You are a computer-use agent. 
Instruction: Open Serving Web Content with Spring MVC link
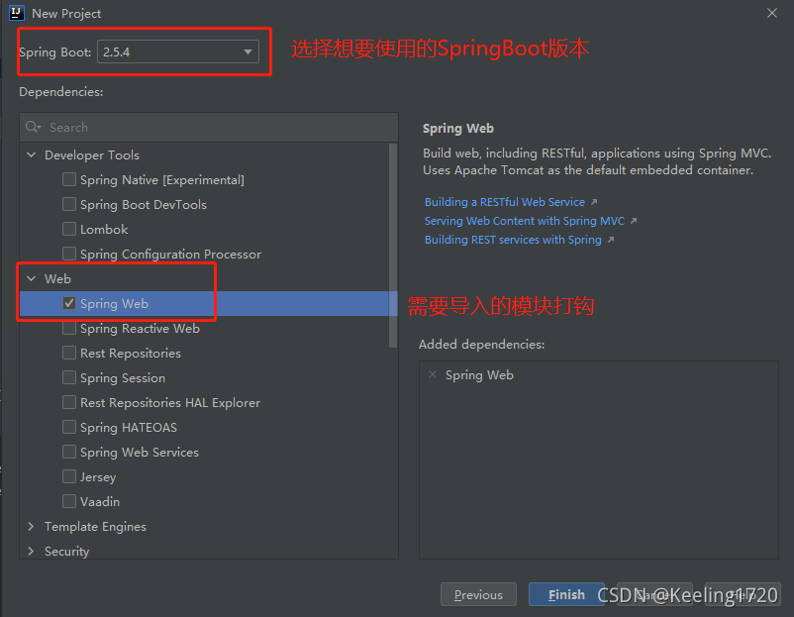point(525,221)
